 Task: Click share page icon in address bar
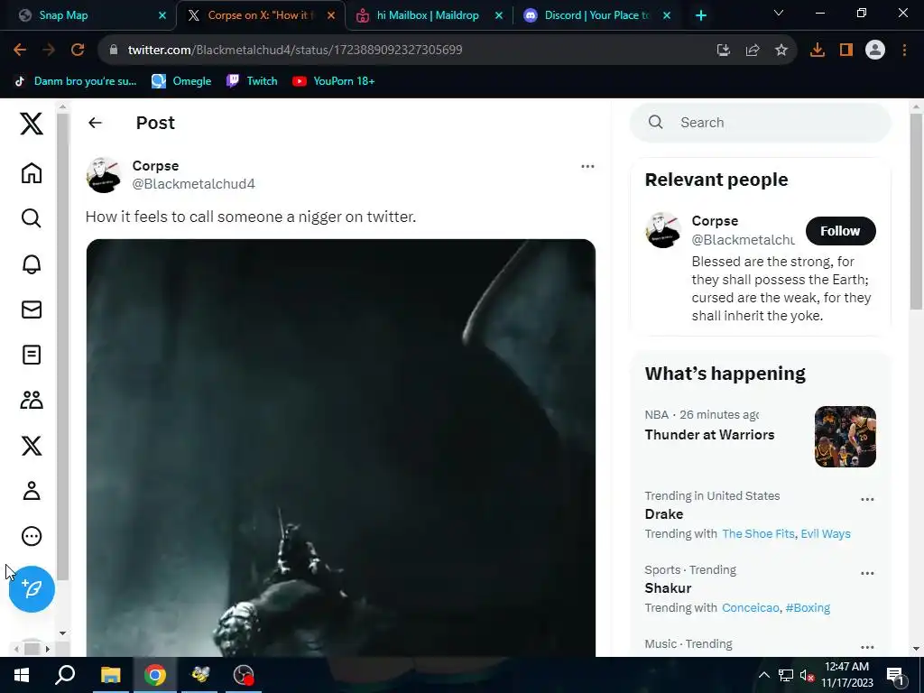coord(753,51)
